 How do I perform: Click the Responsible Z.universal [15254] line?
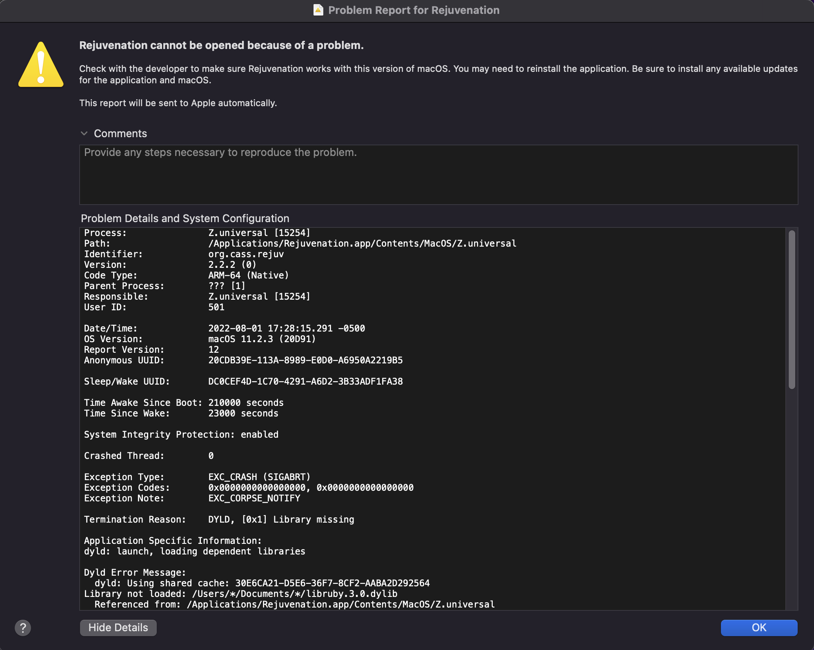click(197, 296)
